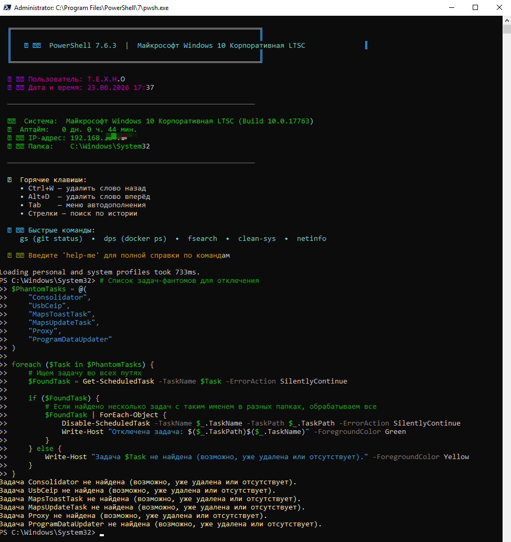The width and height of the screenshot is (511, 542).
Task: Click the 'Дата и время: 23.06.2026 17:37' line
Action: click(x=81, y=88)
